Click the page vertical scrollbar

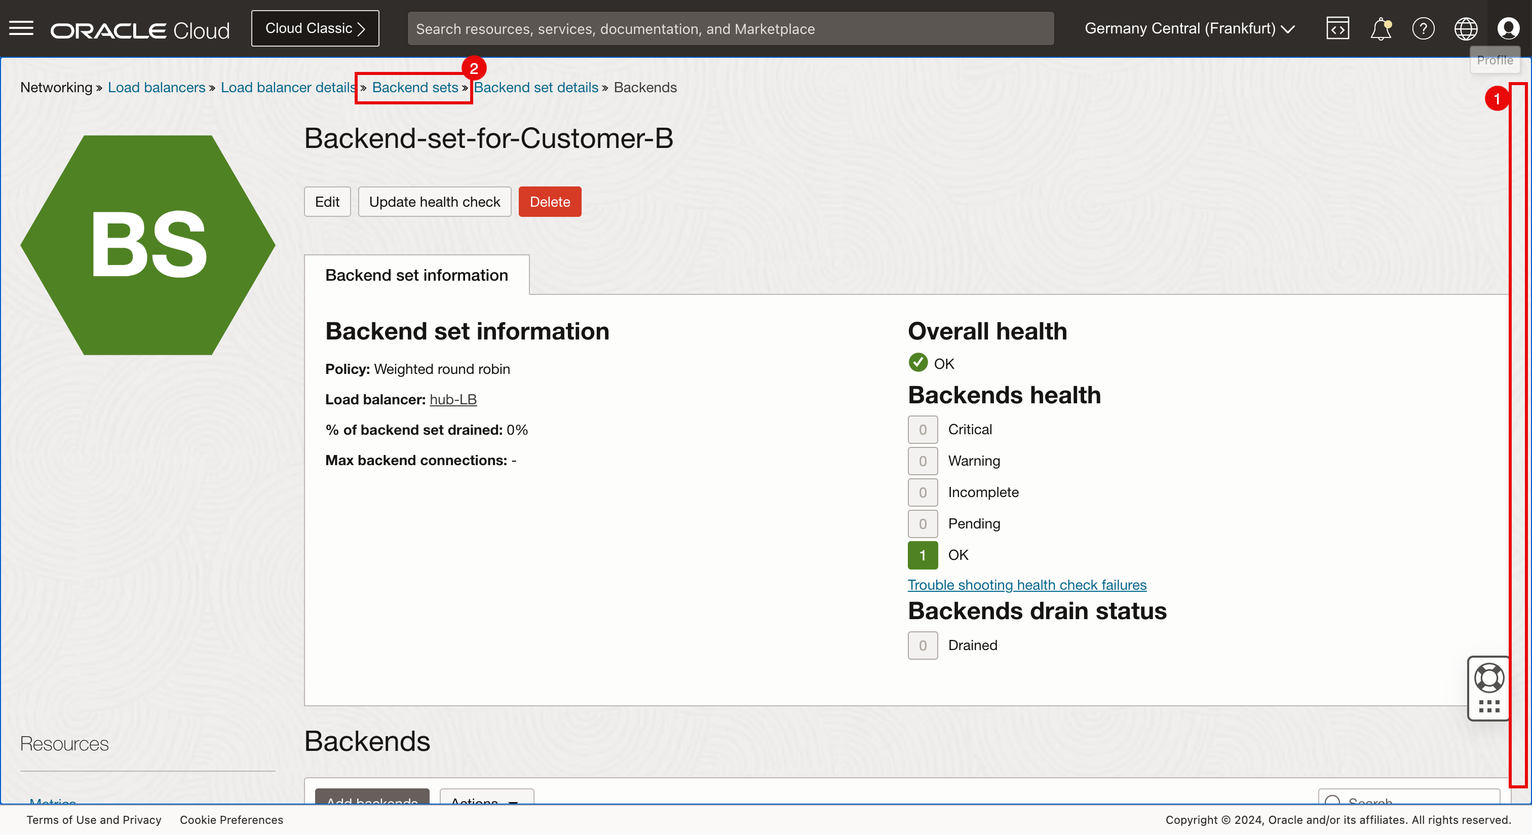1519,434
